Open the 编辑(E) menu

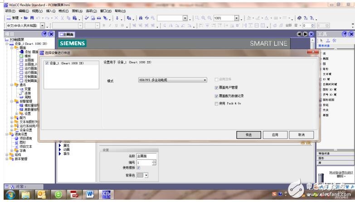point(24,11)
